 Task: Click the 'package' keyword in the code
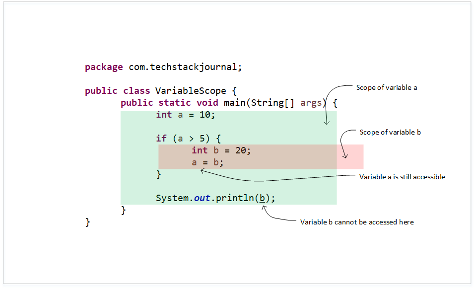104,67
